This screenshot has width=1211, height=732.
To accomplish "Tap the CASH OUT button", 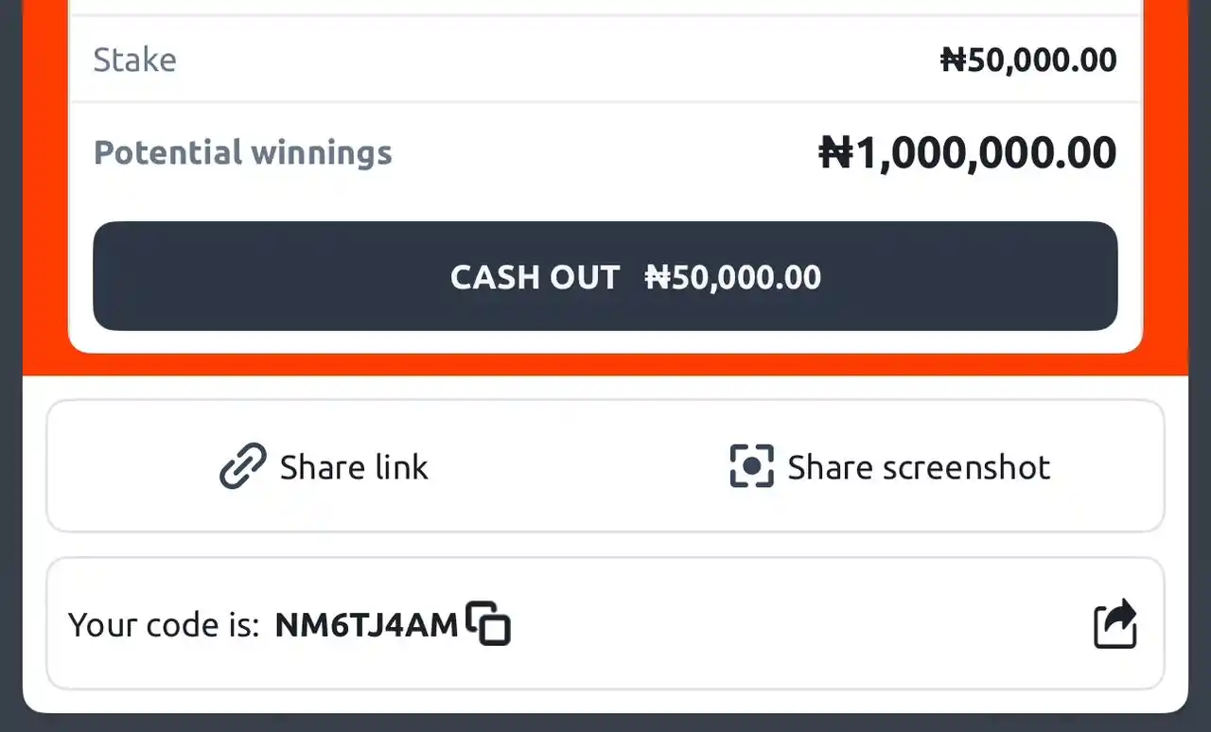I will point(605,276).
